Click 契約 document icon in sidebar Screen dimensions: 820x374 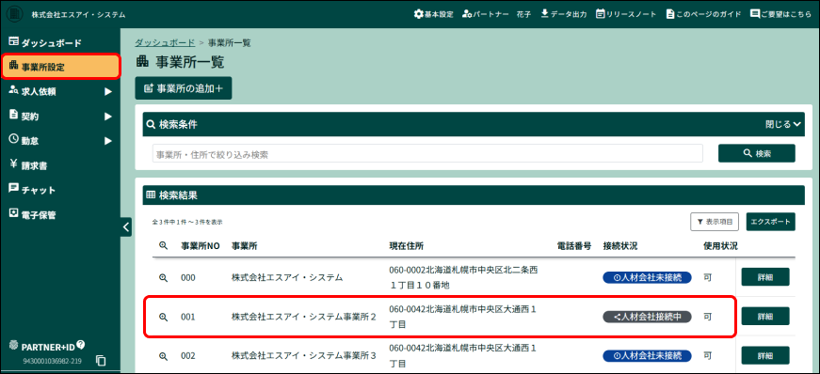point(13,116)
